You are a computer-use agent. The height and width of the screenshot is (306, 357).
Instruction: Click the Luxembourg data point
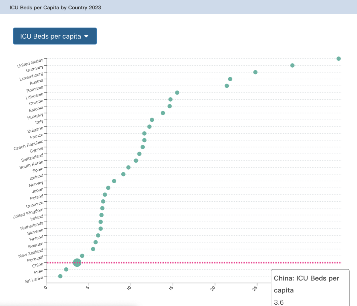coord(255,72)
